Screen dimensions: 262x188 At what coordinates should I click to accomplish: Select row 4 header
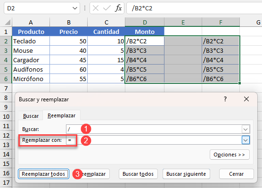[x=6, y=60]
